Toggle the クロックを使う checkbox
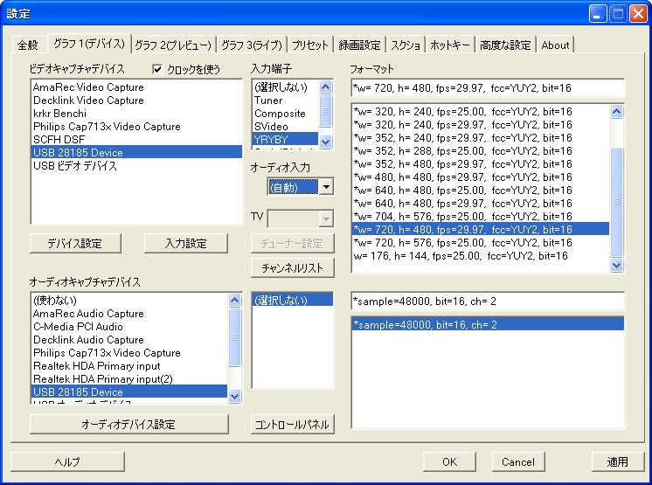This screenshot has height=485, width=652. click(x=158, y=69)
